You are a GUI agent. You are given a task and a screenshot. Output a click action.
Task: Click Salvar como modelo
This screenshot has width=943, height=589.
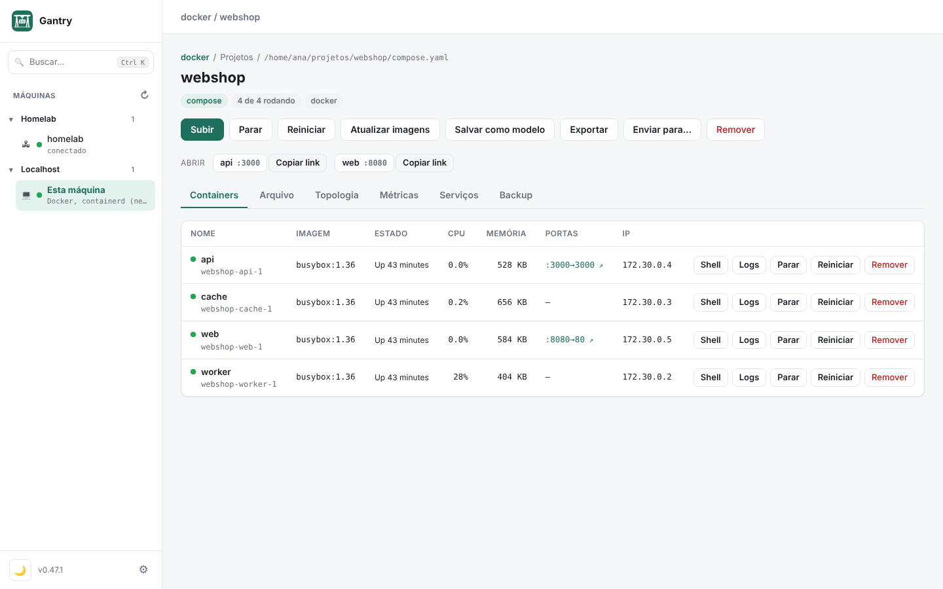pyautogui.click(x=500, y=130)
